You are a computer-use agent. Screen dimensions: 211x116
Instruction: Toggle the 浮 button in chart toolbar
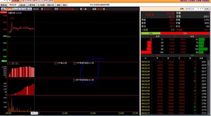point(18,9)
